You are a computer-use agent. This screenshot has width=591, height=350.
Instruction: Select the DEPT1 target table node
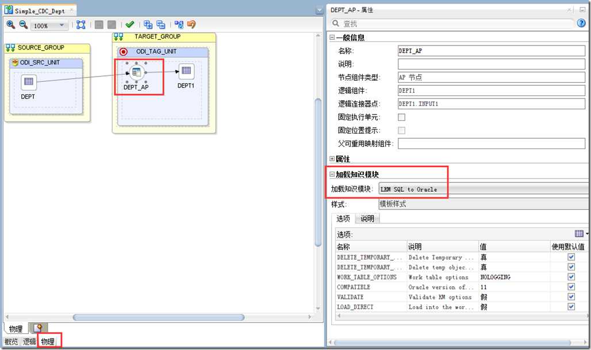[x=186, y=71]
